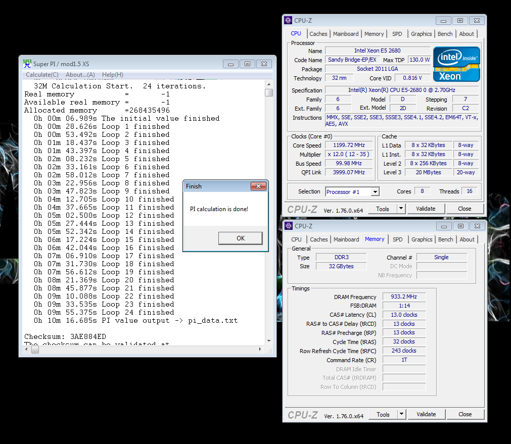Switch to Caches tab in bottom CPU-Z window
This screenshot has width=511, height=444.
[x=319, y=239]
